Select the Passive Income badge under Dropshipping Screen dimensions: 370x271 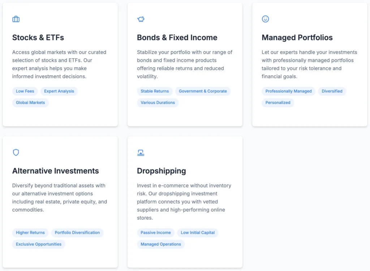pyautogui.click(x=155, y=233)
